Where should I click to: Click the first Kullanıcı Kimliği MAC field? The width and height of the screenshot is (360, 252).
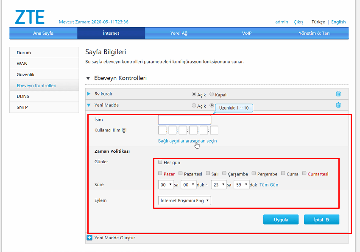point(162,130)
